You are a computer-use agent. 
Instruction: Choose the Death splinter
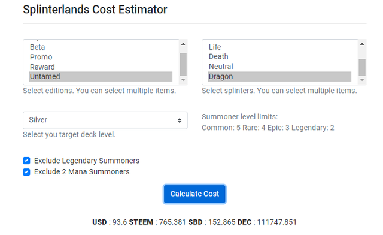279,57
